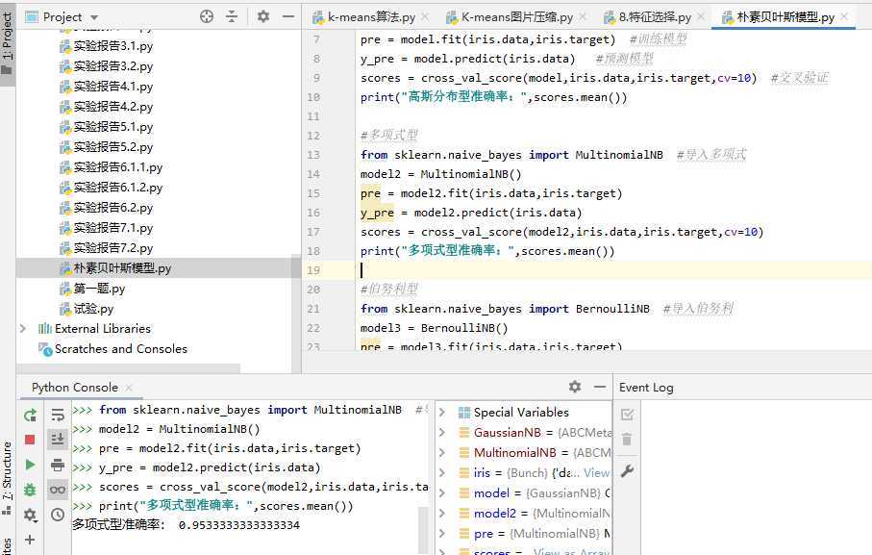Open command history clock icon
The image size is (872, 555).
coord(58,515)
